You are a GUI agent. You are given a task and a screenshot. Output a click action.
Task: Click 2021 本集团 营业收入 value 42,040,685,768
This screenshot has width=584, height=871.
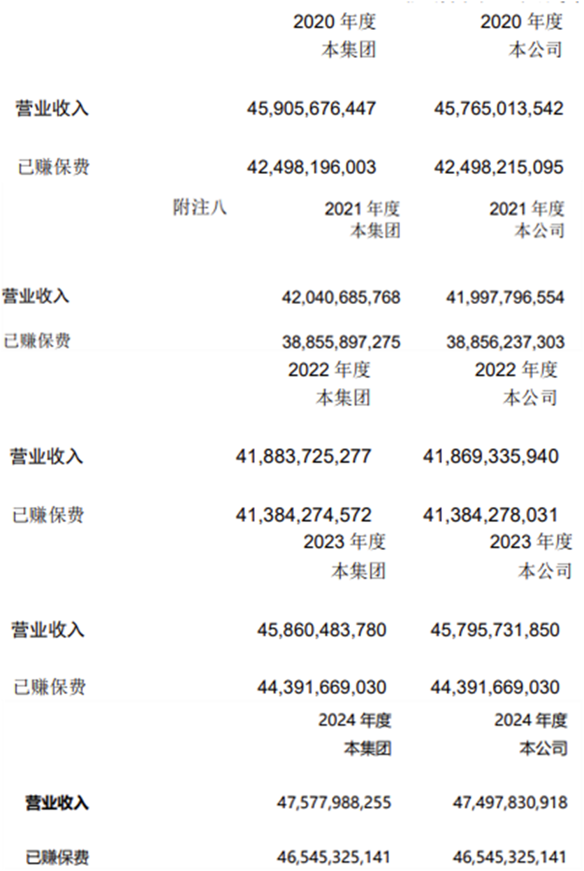pos(342,297)
